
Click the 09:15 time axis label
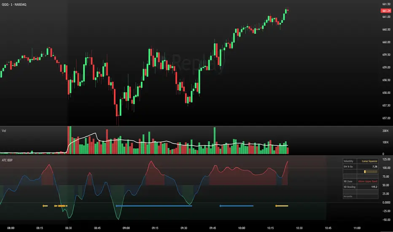[155, 228]
